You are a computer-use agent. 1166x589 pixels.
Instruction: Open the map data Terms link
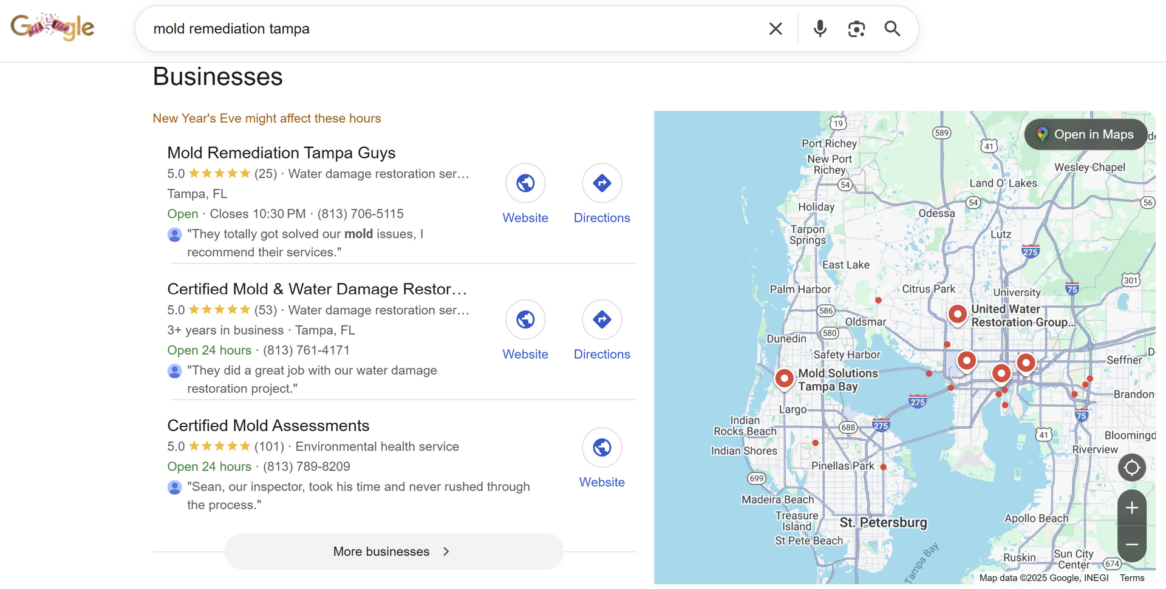click(1132, 577)
